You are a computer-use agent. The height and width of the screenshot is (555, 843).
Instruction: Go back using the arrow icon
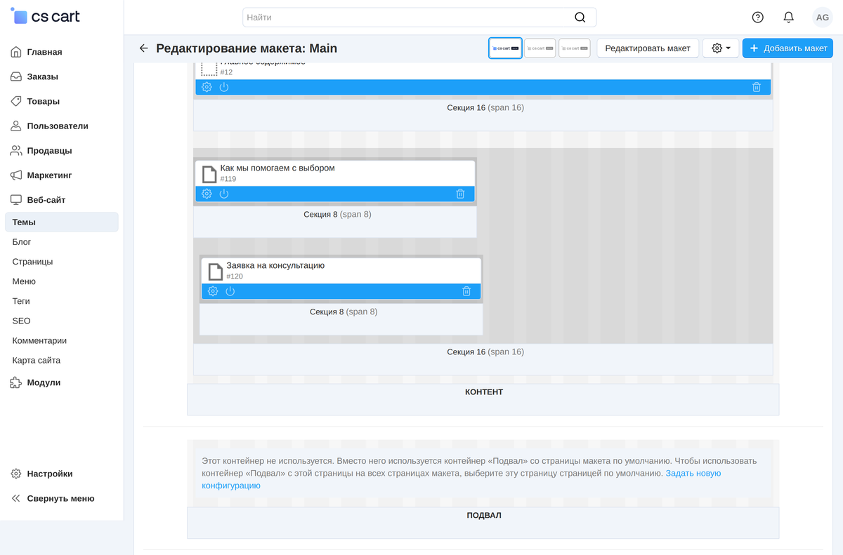143,48
